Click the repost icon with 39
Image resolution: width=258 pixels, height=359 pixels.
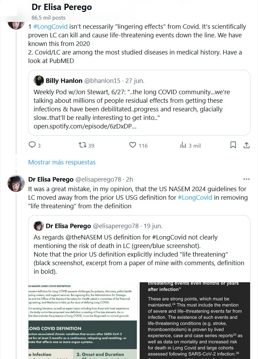pos(82,145)
